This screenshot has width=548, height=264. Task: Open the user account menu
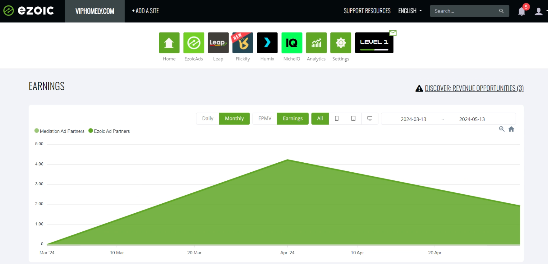pyautogui.click(x=539, y=11)
